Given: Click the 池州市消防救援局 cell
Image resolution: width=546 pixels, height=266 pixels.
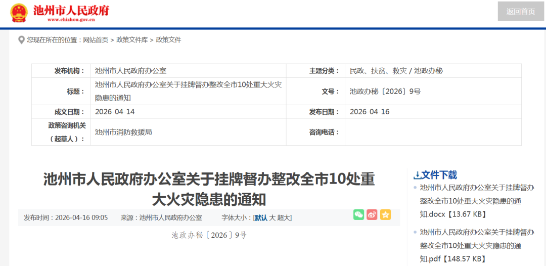Looking at the screenshot, I should 188,132.
